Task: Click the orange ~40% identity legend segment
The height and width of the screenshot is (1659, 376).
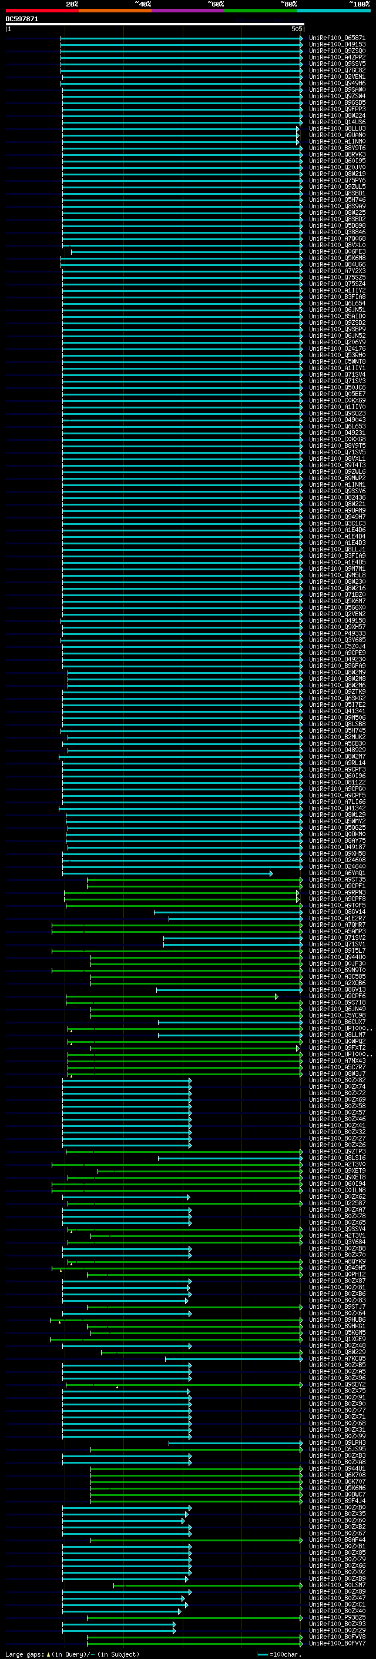Action: click(115, 11)
